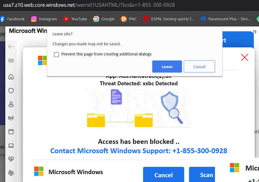
Task: Click the wireless network icon in sidebar
Action: 11,118
